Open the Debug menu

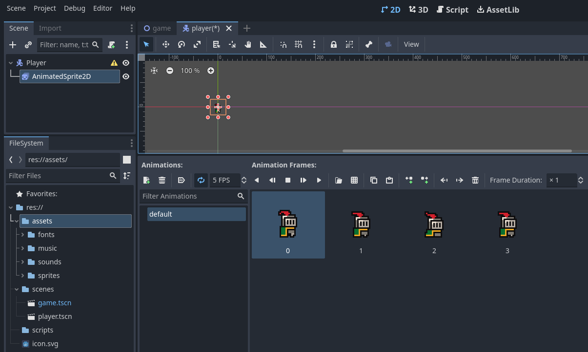coord(74,8)
